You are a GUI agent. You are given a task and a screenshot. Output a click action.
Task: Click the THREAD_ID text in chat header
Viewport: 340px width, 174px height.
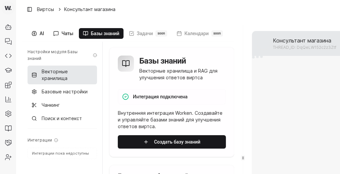tap(304, 47)
